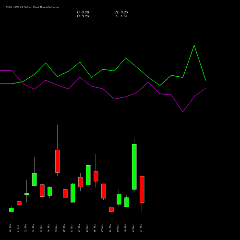240x240 pixels.
Task: Click the '13 Mar' date label
Action: 87,228
